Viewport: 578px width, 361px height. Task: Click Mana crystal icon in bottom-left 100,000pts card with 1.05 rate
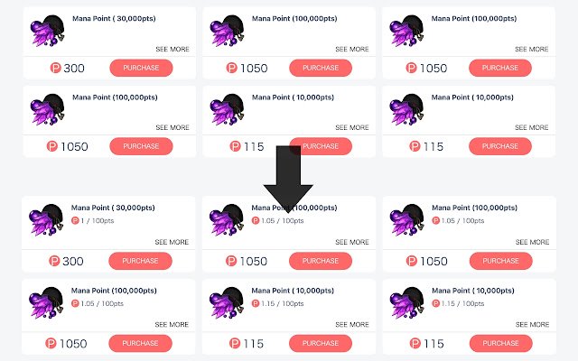click(x=46, y=303)
